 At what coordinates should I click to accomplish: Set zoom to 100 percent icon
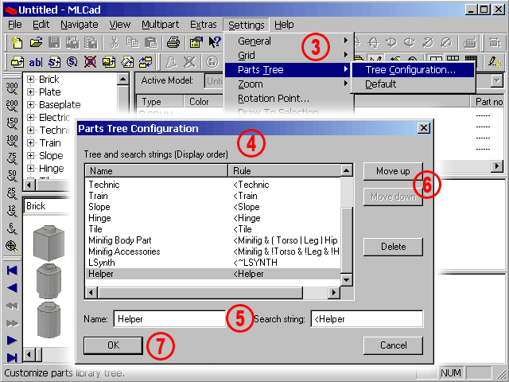(12, 141)
